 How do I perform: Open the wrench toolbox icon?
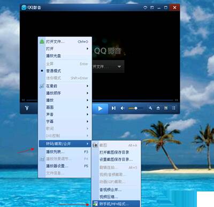(150, 108)
